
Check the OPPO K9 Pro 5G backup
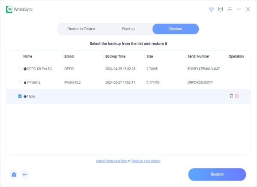pos(20,69)
